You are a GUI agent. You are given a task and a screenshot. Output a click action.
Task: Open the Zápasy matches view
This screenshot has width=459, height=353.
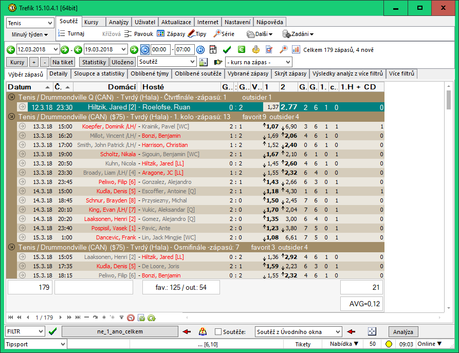(171, 34)
